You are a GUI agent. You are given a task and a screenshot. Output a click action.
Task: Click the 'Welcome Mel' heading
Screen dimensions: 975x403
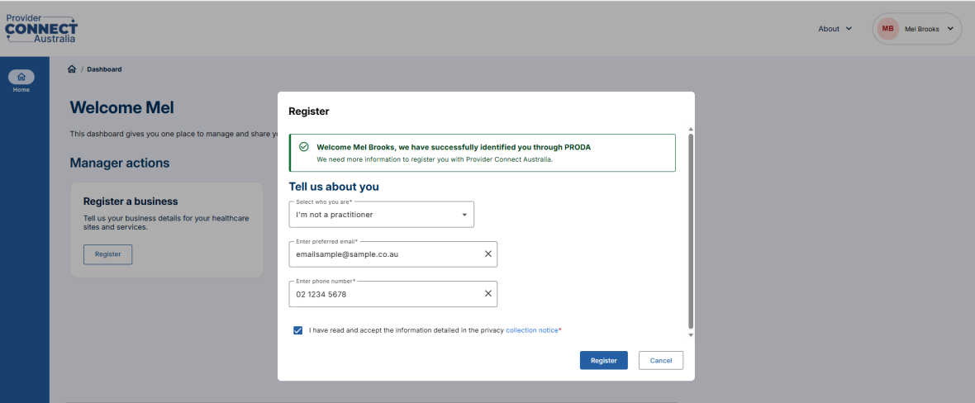pos(122,107)
